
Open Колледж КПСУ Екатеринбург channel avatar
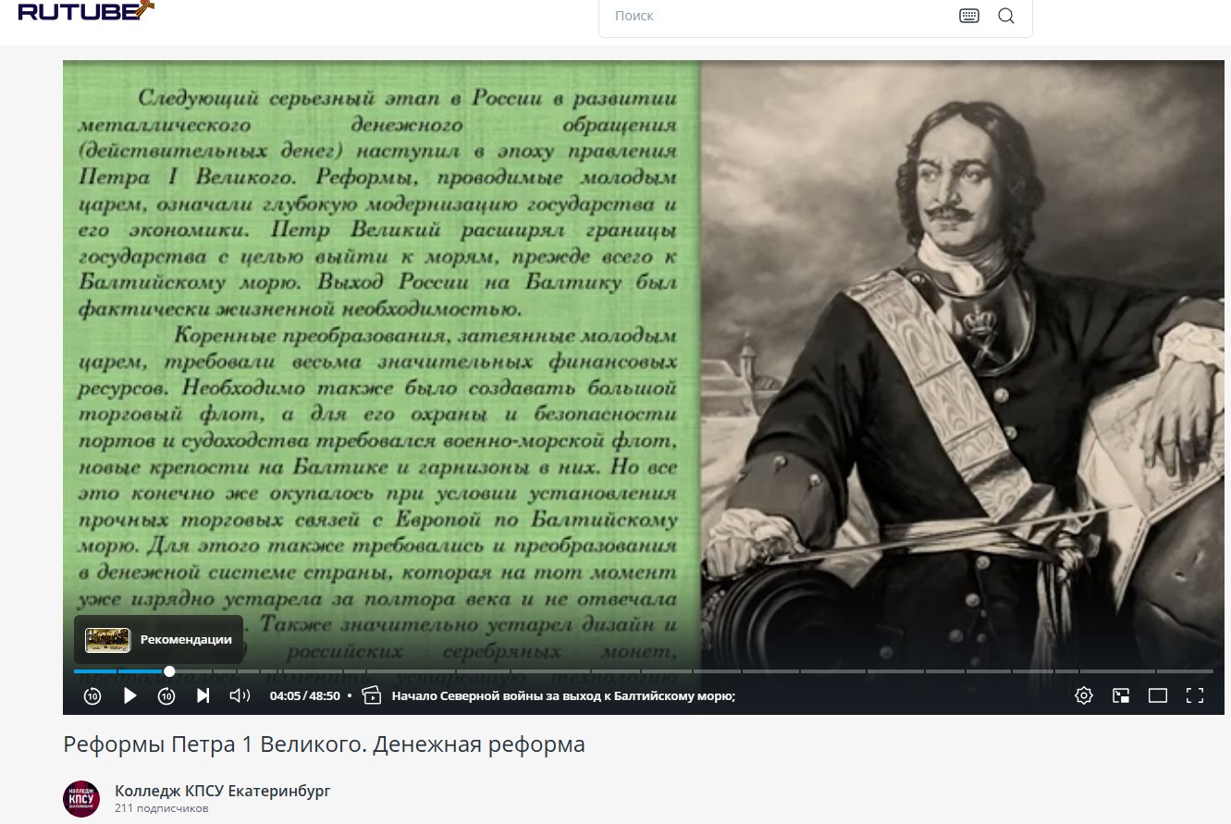81,799
